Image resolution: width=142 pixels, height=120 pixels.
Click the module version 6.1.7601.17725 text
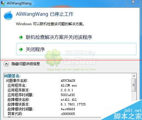pyautogui.click(x=73, y=104)
